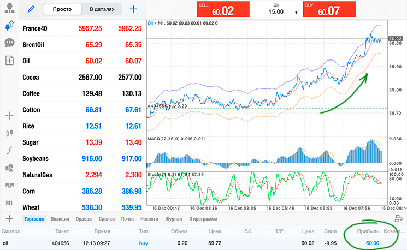
Task: Click the #404656 buy 0.20 order line label
Action: 167,106
